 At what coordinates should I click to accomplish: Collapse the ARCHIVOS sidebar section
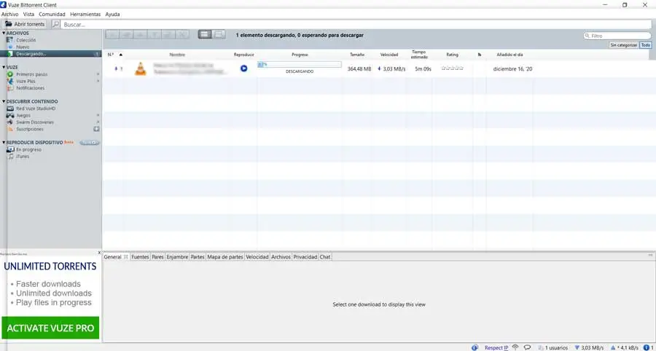pyautogui.click(x=4, y=33)
